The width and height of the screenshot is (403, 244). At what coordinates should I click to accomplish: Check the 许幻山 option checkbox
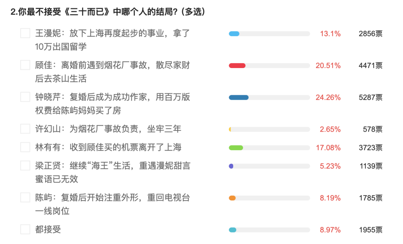(25, 129)
